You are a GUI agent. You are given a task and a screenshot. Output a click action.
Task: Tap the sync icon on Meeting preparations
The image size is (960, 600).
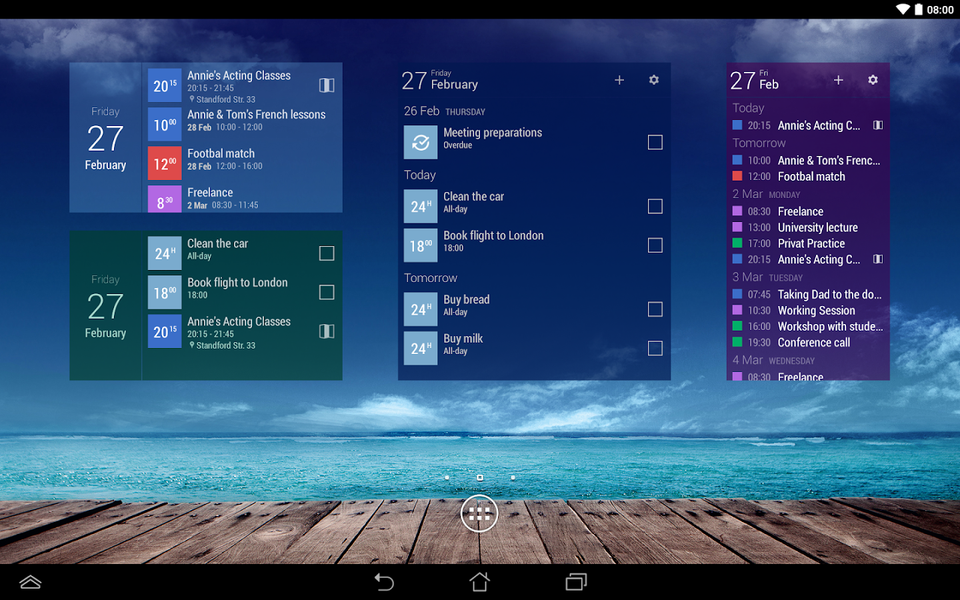(x=421, y=142)
